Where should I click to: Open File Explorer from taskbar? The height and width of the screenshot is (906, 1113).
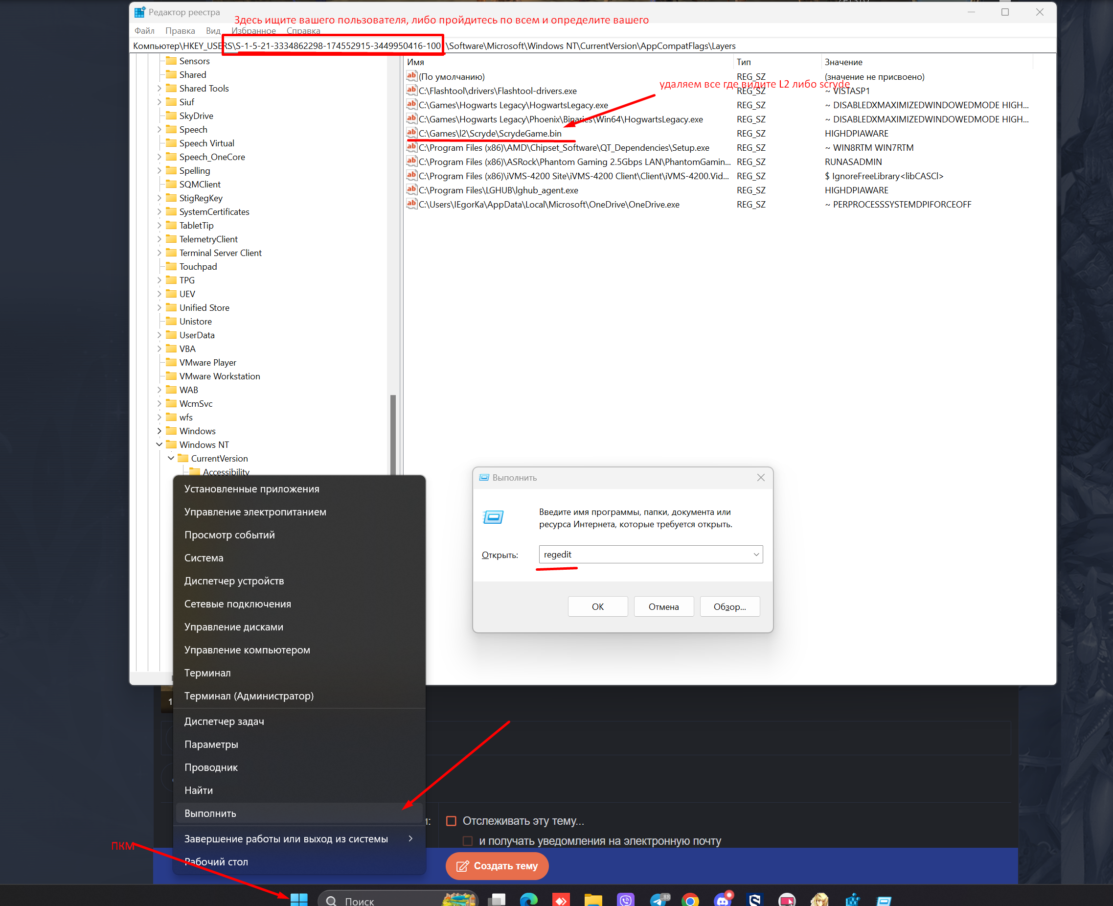[593, 900]
